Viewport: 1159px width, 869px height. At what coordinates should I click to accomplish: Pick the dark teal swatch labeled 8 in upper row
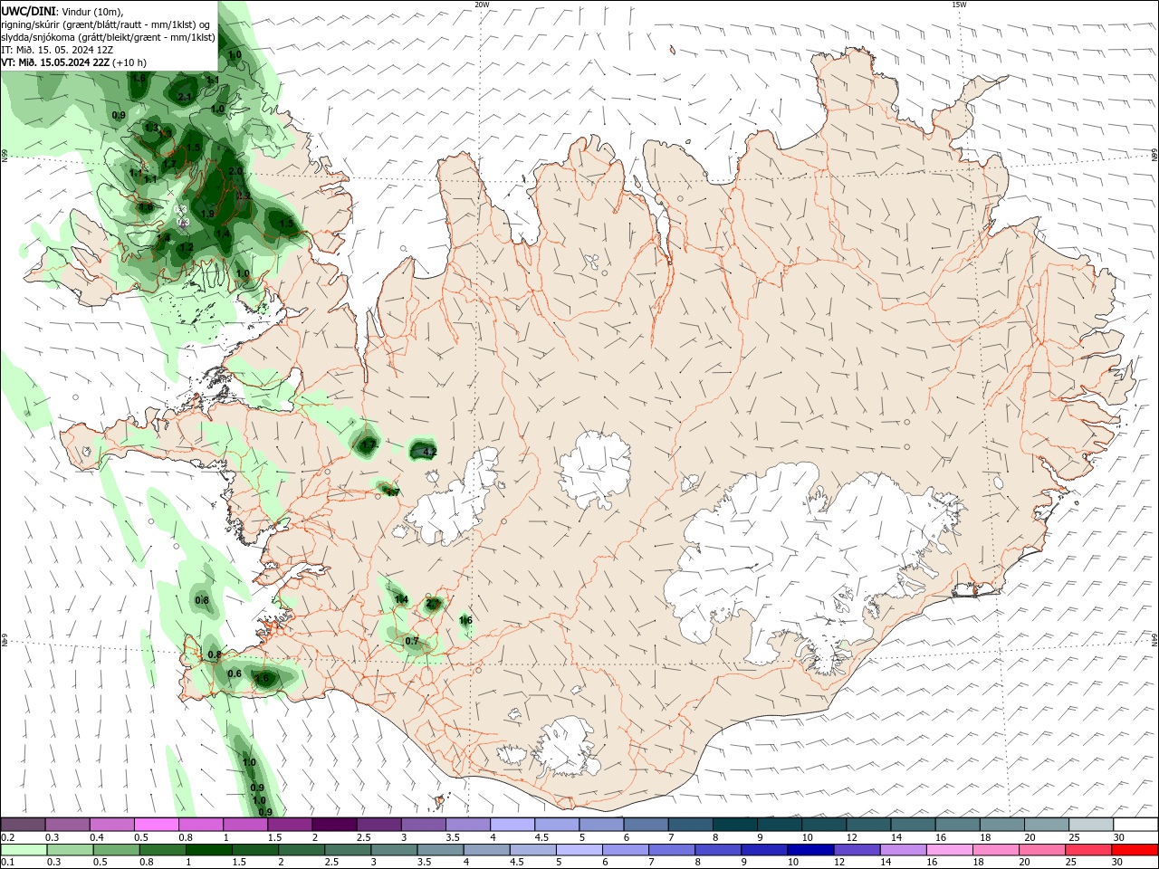(x=733, y=825)
